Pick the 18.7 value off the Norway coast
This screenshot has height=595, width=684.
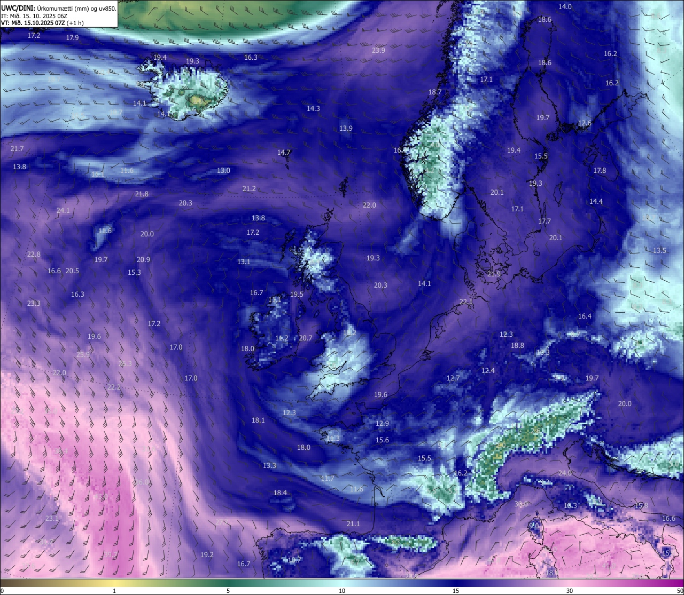435,92
